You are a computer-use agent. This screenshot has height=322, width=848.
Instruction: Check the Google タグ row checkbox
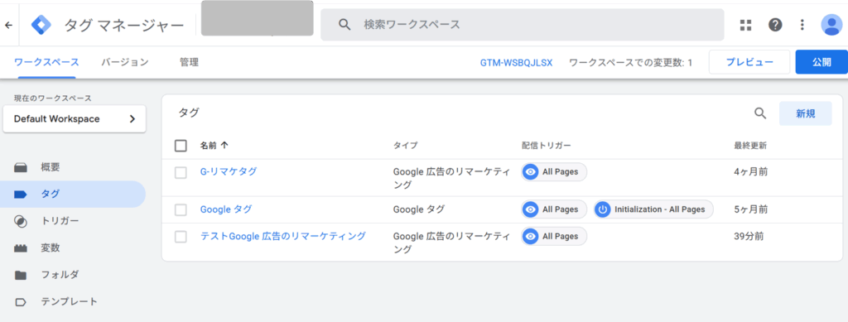[x=181, y=209]
